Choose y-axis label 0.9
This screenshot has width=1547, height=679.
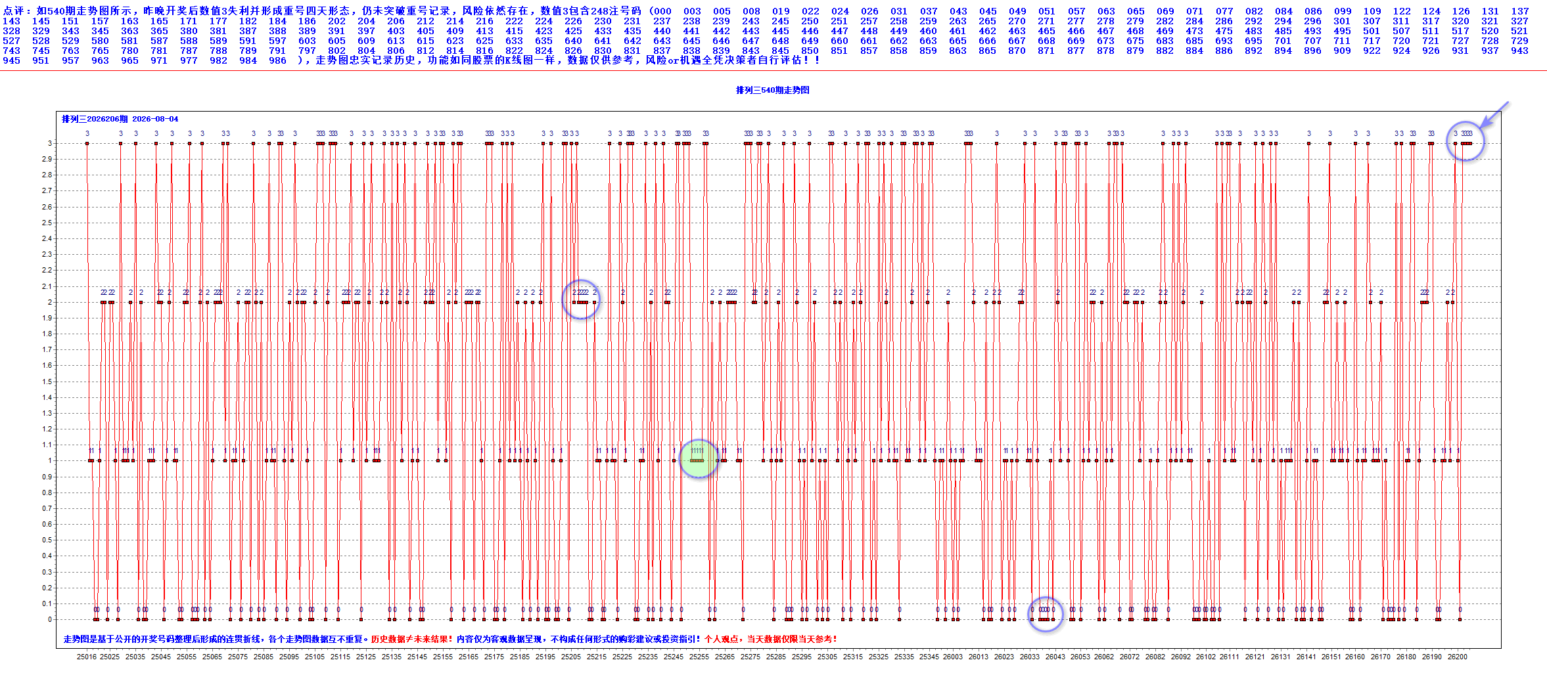tap(47, 477)
